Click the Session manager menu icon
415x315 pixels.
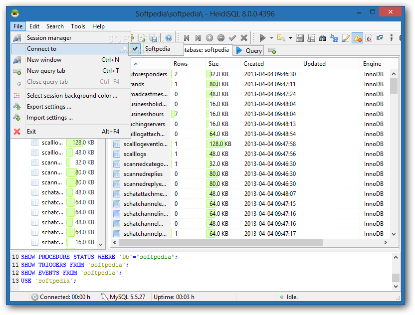pyautogui.click(x=17, y=38)
